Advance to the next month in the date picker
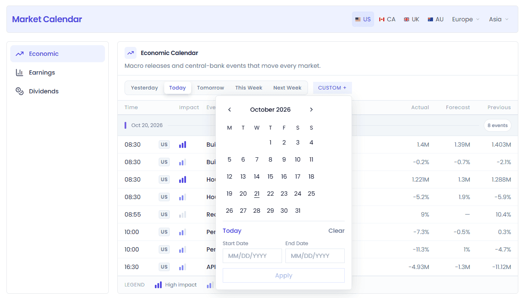The image size is (526, 298). click(x=311, y=110)
